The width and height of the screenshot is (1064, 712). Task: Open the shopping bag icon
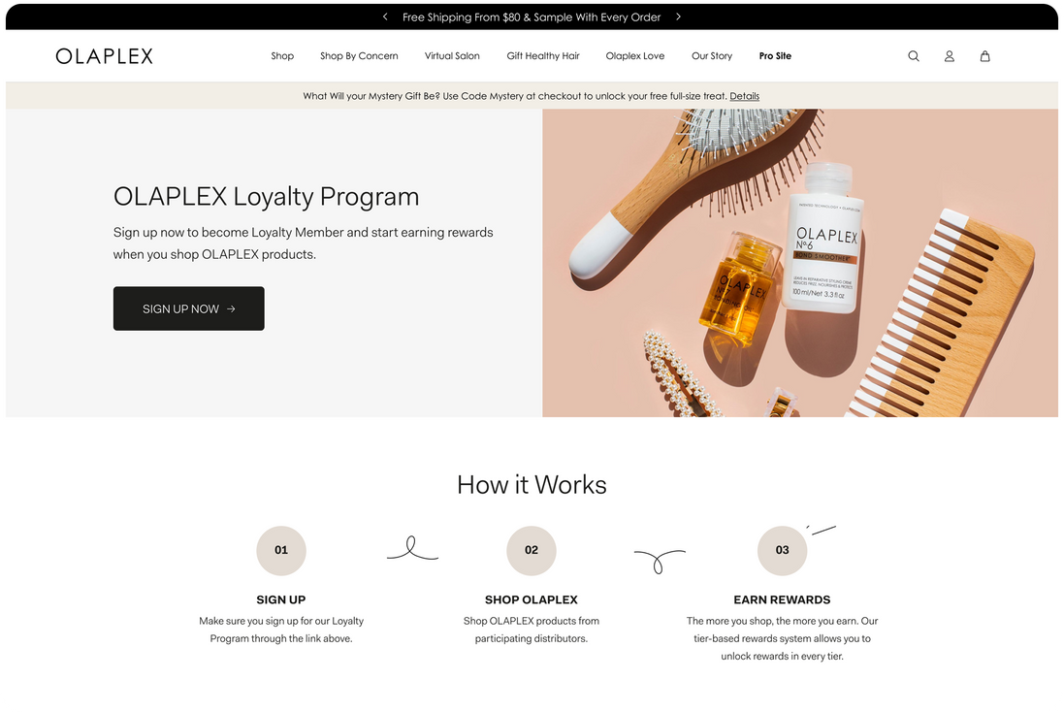984,56
